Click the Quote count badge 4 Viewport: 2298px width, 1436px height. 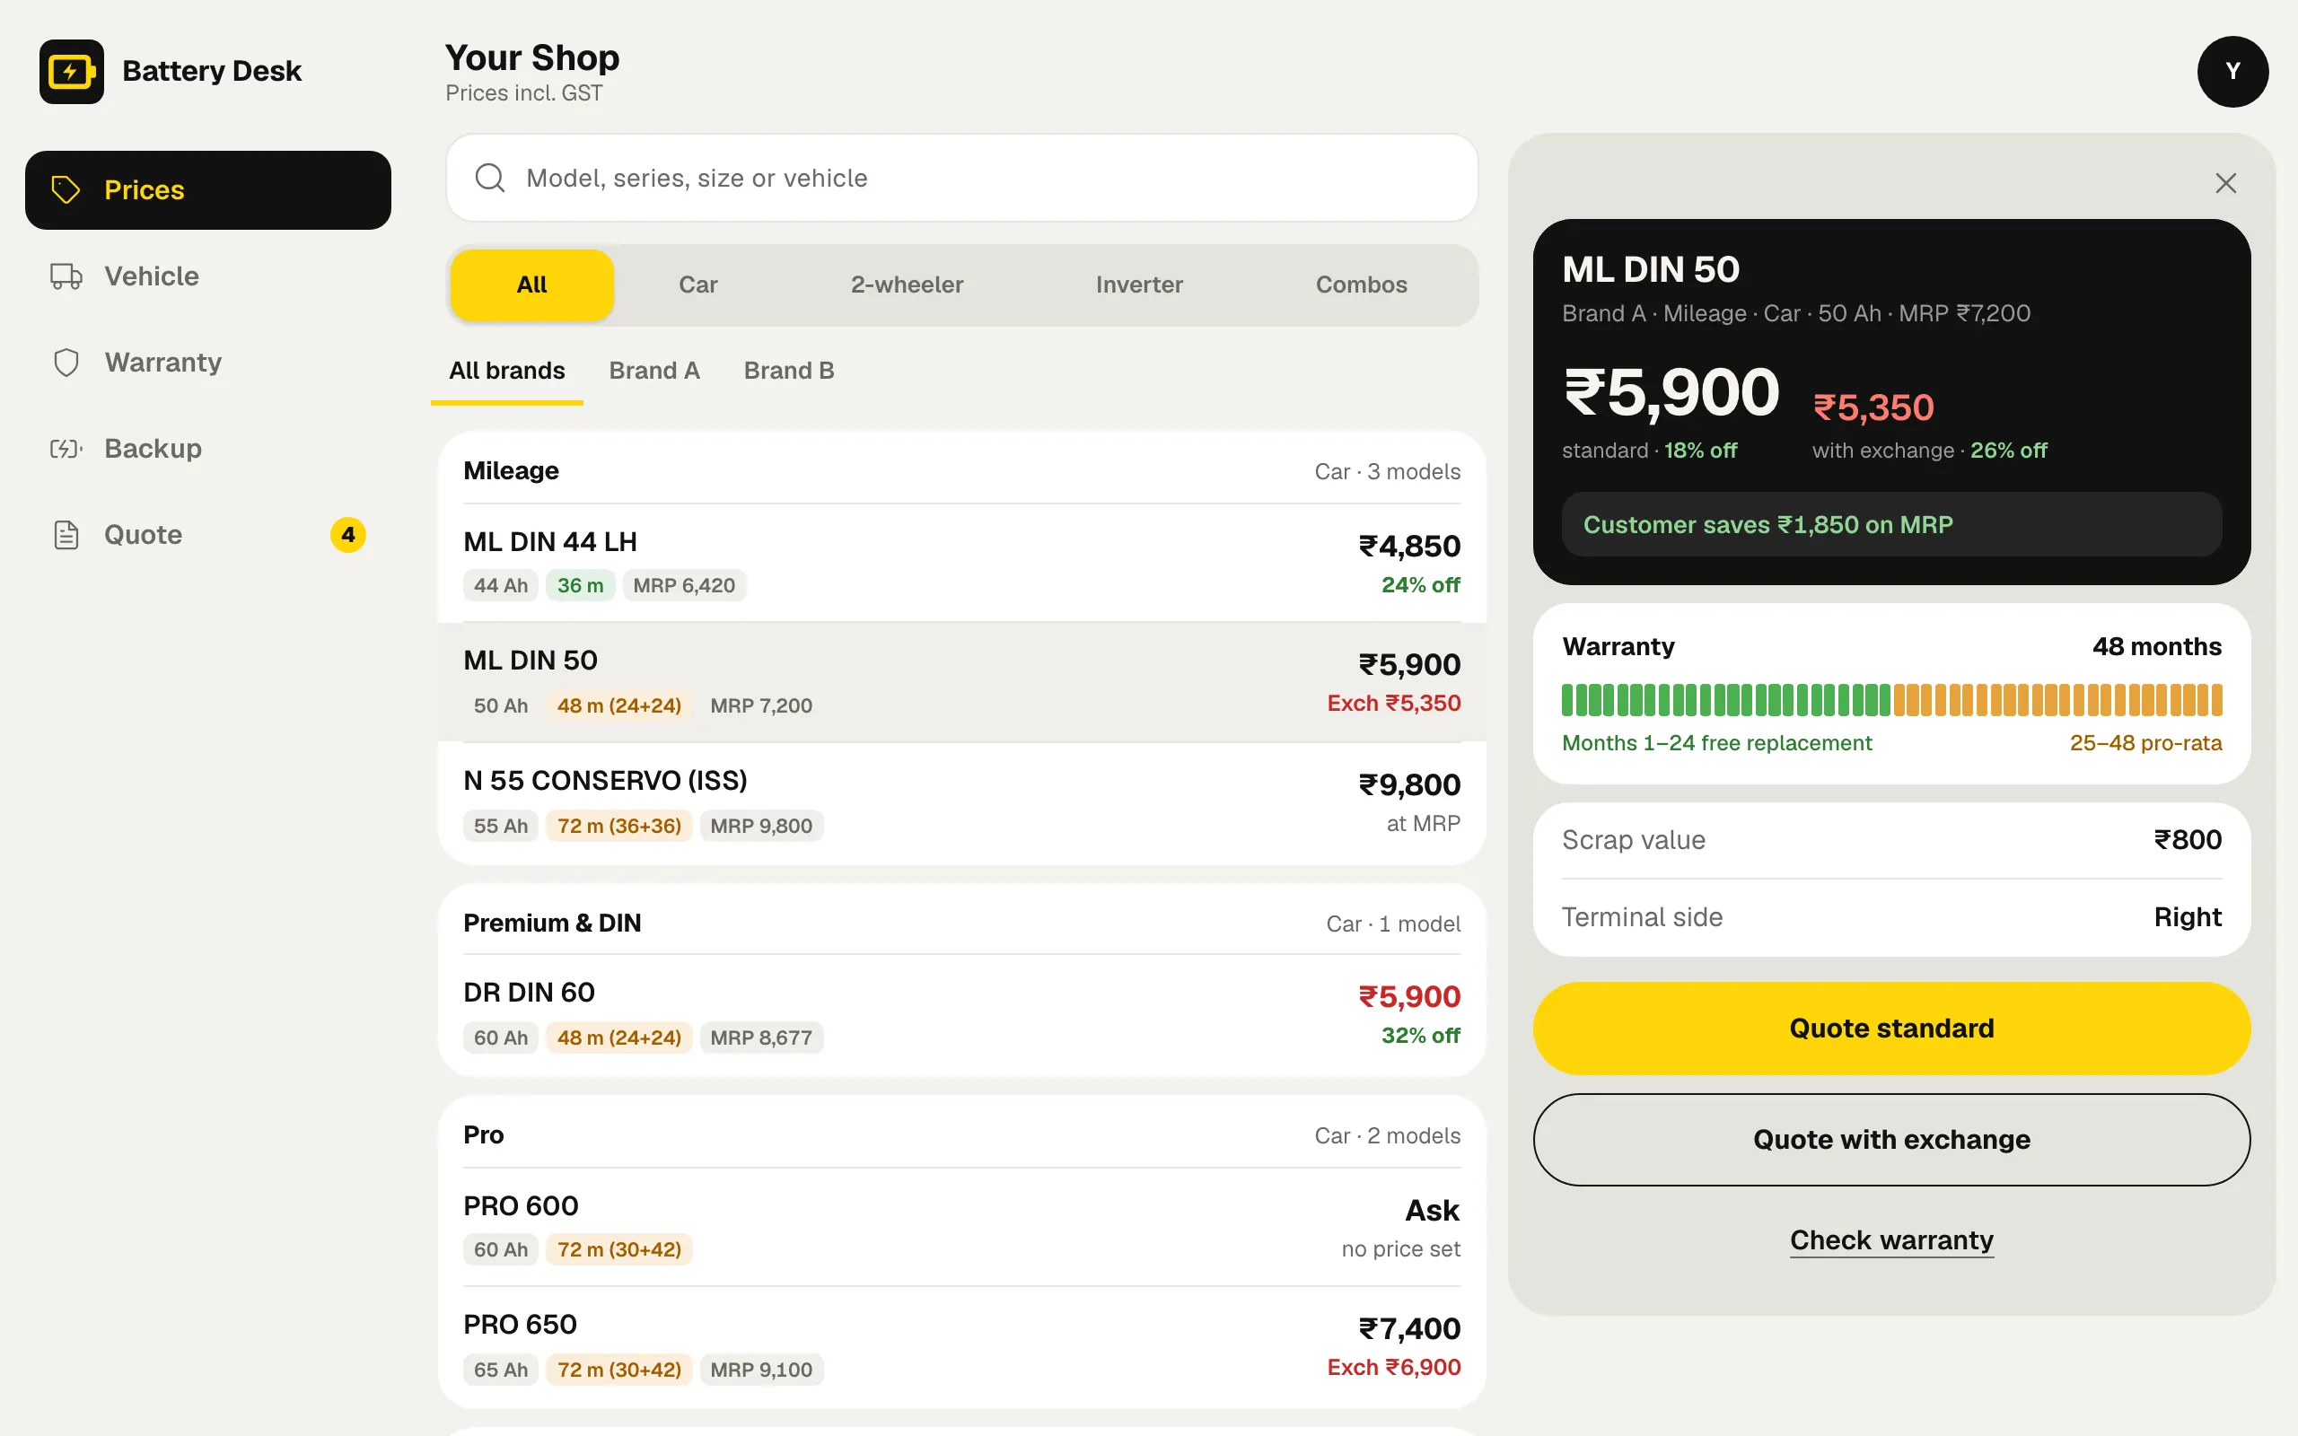[x=347, y=535]
